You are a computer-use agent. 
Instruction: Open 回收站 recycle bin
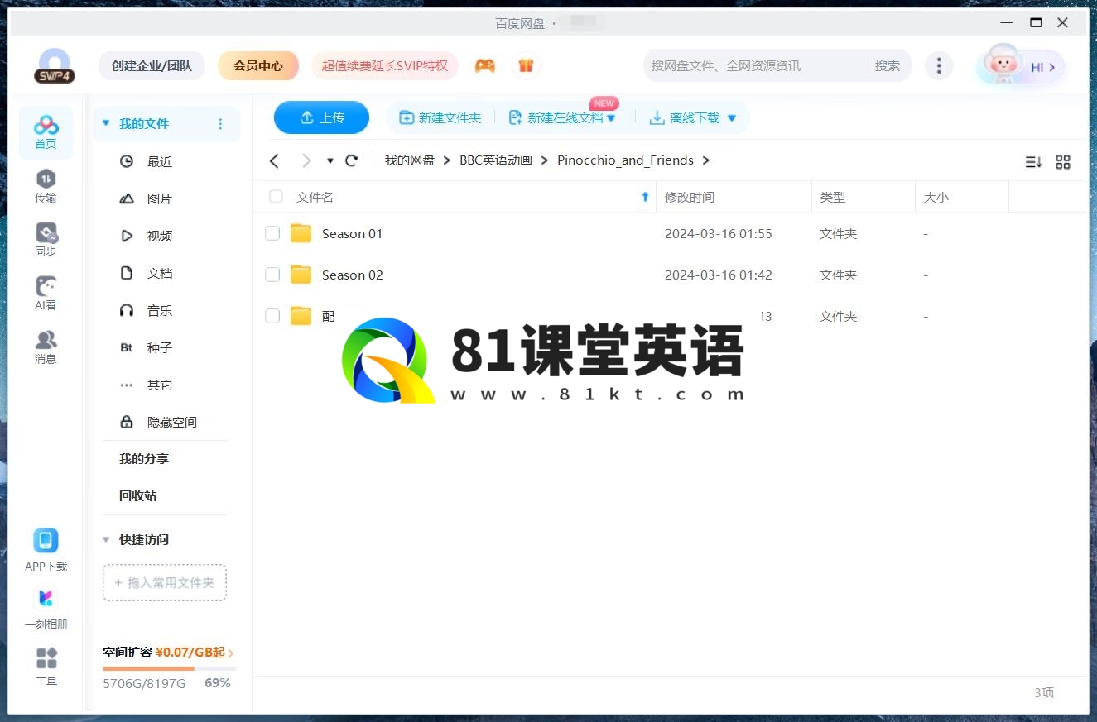(137, 495)
